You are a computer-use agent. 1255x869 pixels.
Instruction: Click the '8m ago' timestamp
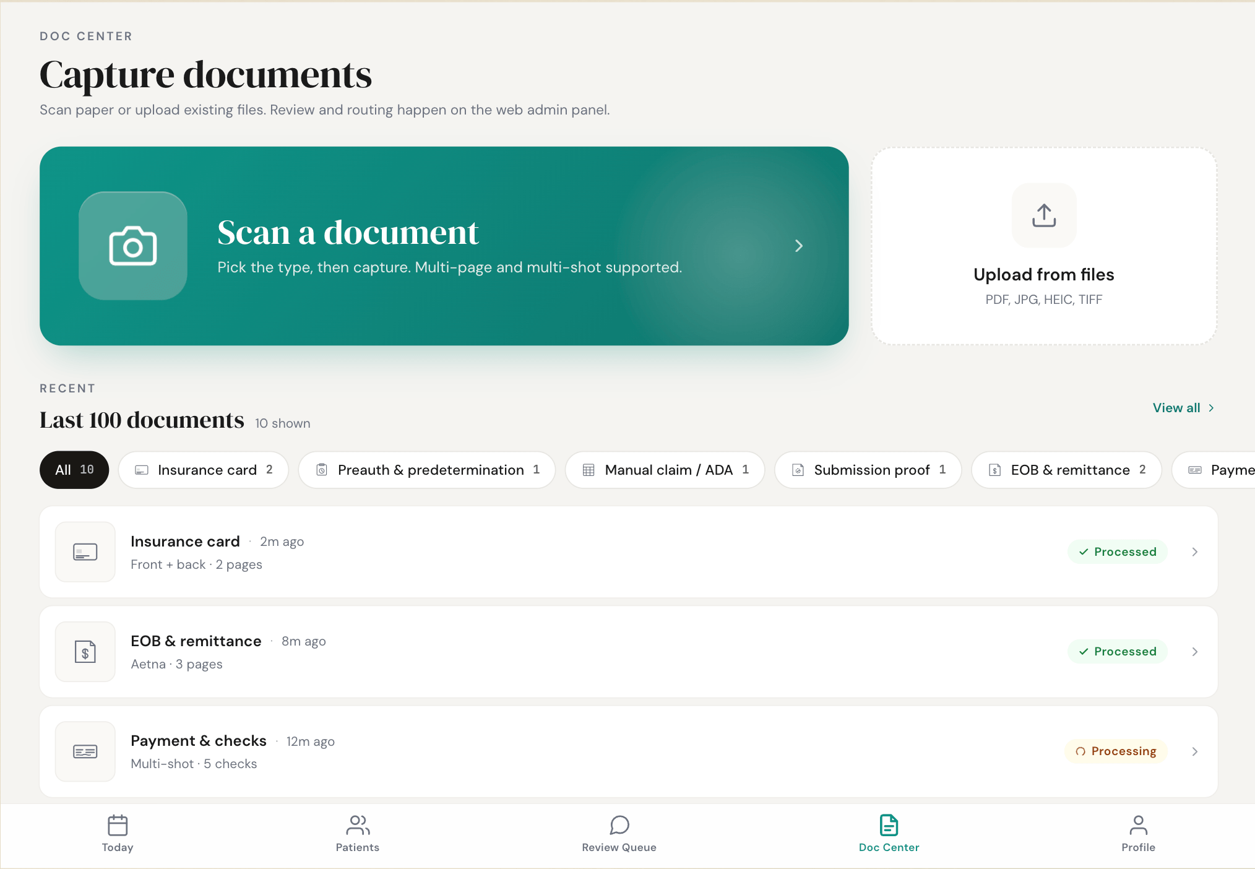point(304,641)
